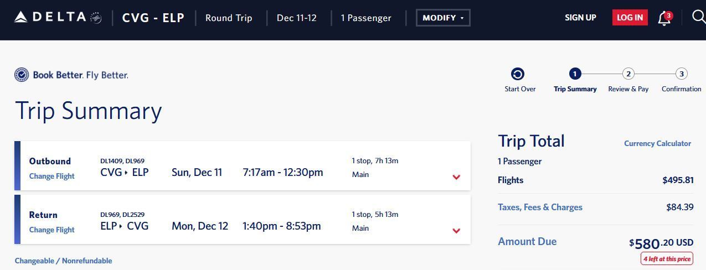Click the Dec 11-12 dates in header

click(297, 18)
